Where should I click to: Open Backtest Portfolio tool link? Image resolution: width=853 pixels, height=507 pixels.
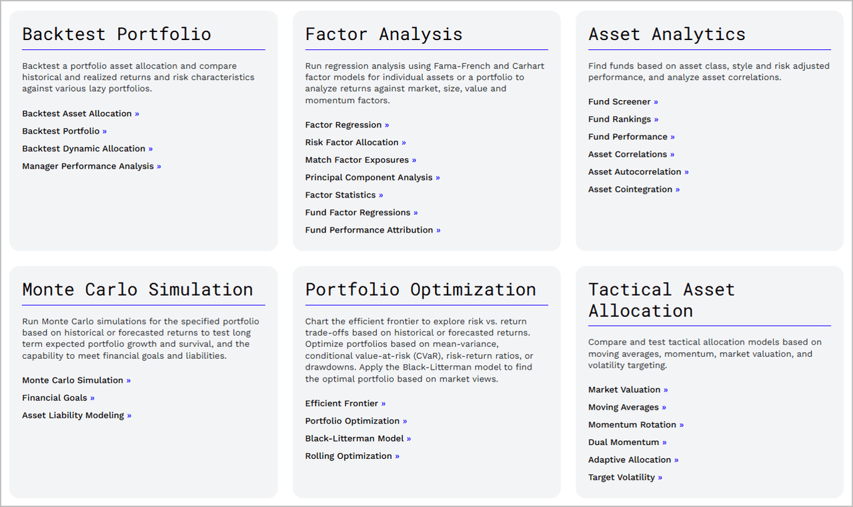65,131
